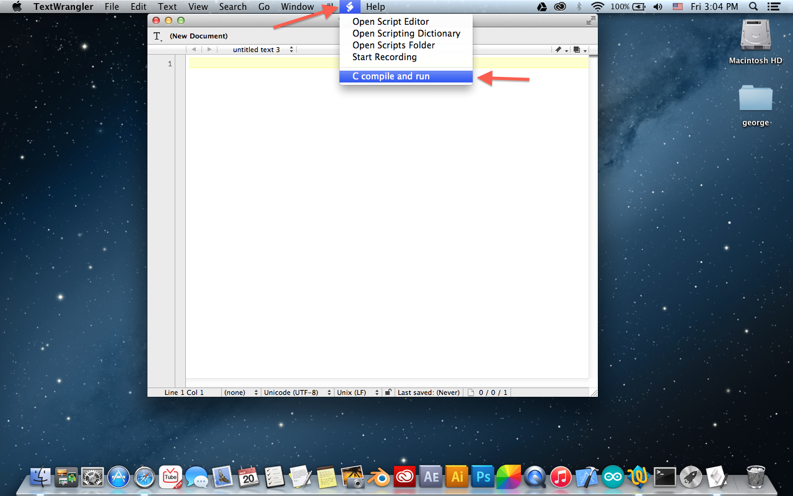The height and width of the screenshot is (496, 793).
Task: Launch Illustrator from the dock
Action: [457, 477]
